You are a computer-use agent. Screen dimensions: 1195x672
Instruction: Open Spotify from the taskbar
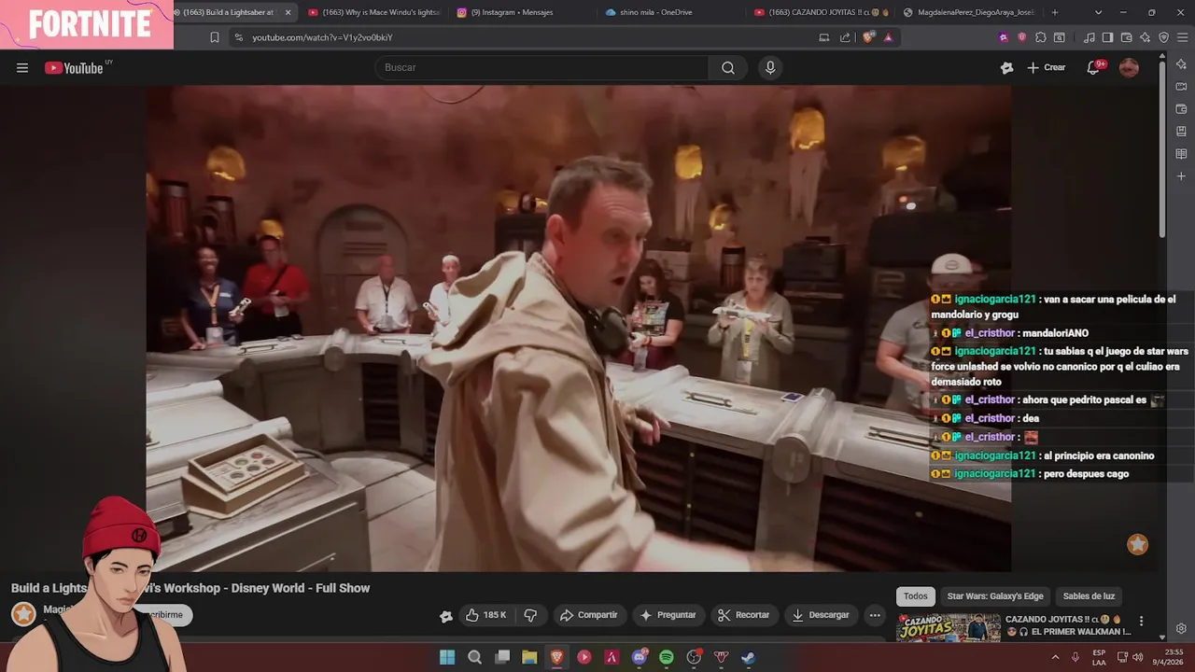click(667, 657)
